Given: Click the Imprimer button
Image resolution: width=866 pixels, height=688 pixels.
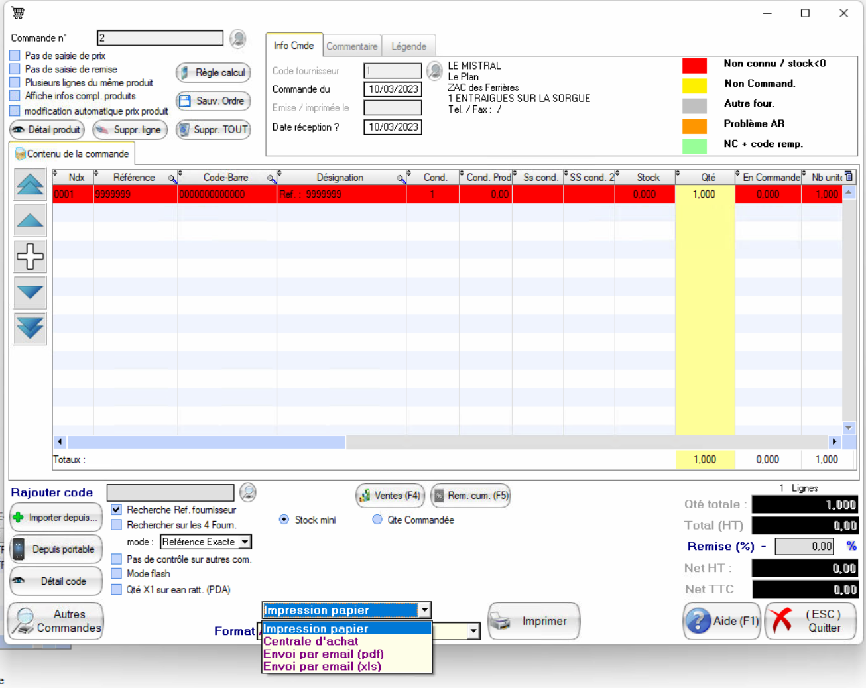Looking at the screenshot, I should (x=534, y=621).
